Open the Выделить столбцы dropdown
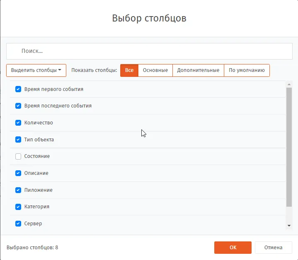The image size is (298, 260). click(x=36, y=70)
